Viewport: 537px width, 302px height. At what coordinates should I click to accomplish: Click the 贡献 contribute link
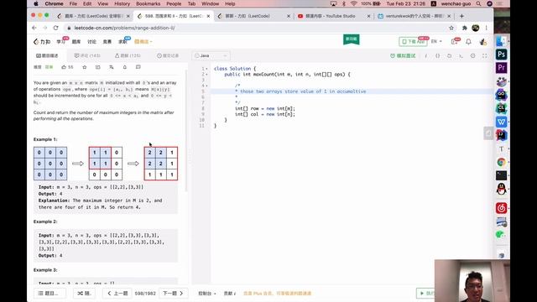pos(229,294)
